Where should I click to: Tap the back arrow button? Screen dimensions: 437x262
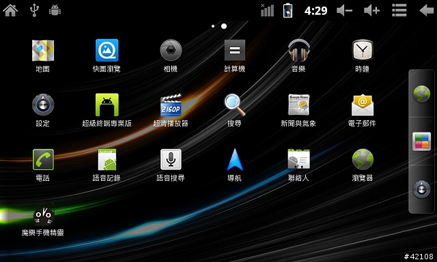click(x=426, y=10)
